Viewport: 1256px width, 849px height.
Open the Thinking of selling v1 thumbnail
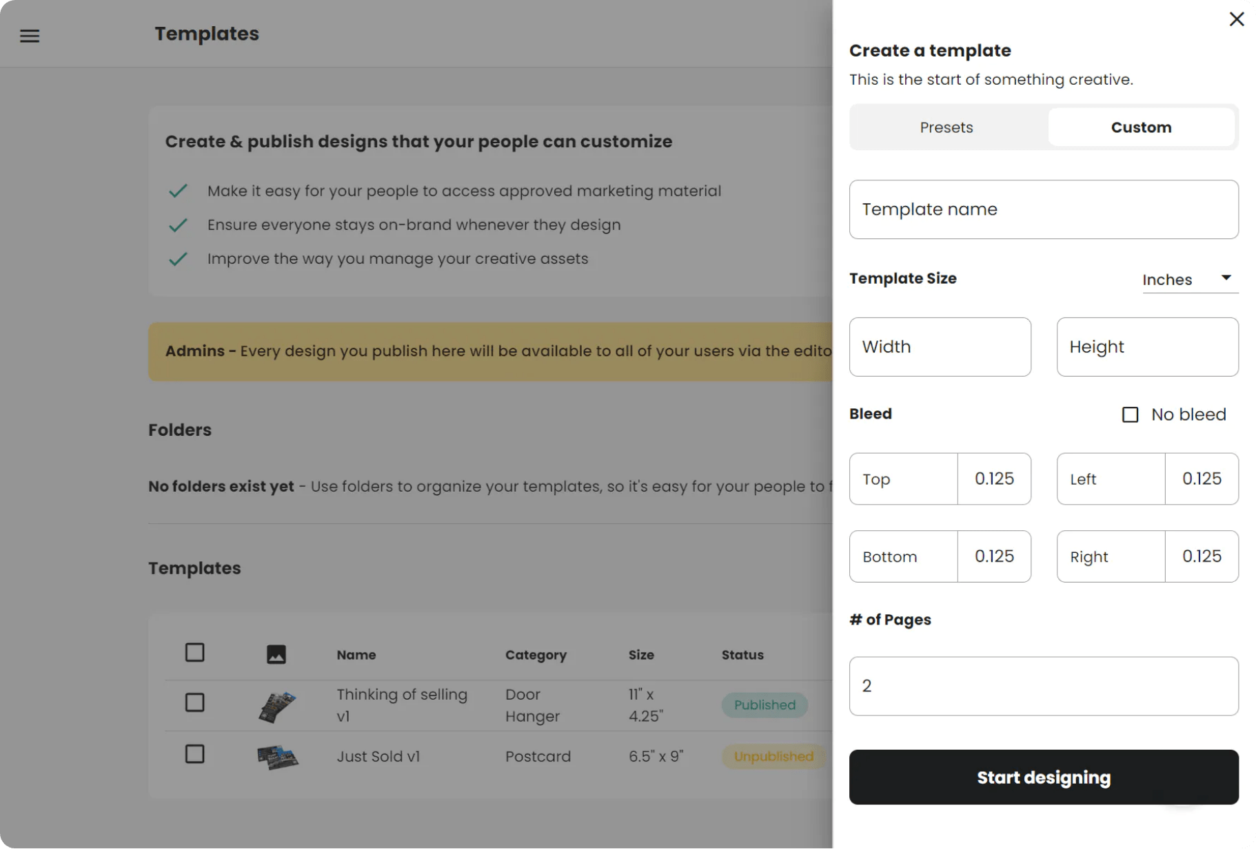point(277,706)
